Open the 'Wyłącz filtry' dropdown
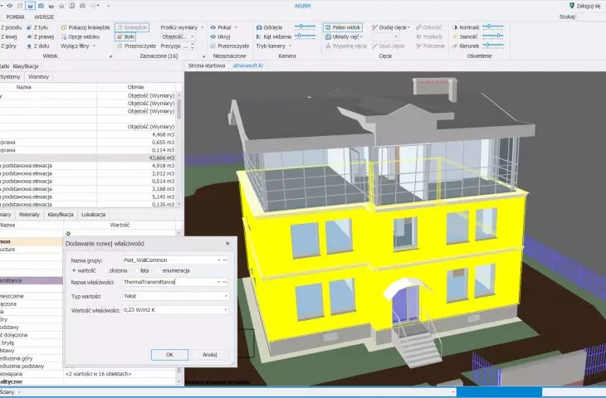 click(94, 46)
